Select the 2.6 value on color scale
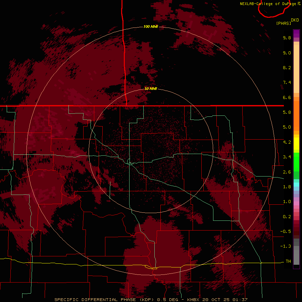This screenshot has width=302, height=302. (x=287, y=172)
